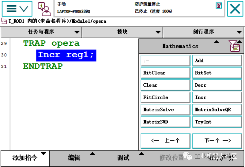Viewport: 245px width, 167px height.
Task: Open the operator window info icon
Action: [44, 9]
